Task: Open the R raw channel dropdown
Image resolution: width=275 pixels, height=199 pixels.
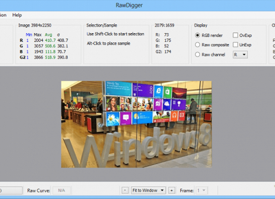Action: 240,55
